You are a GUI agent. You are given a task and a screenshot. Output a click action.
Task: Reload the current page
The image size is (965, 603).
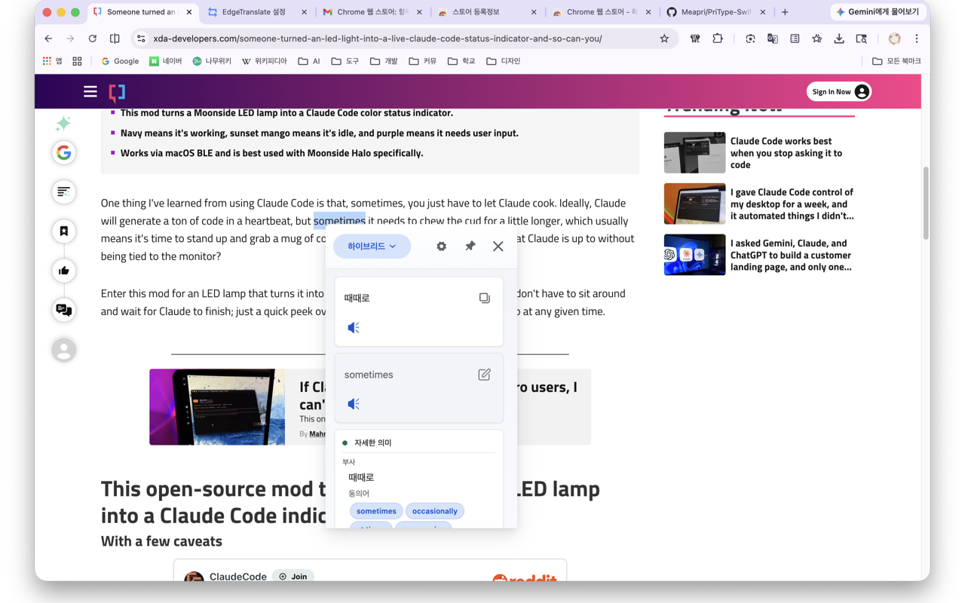pos(93,38)
